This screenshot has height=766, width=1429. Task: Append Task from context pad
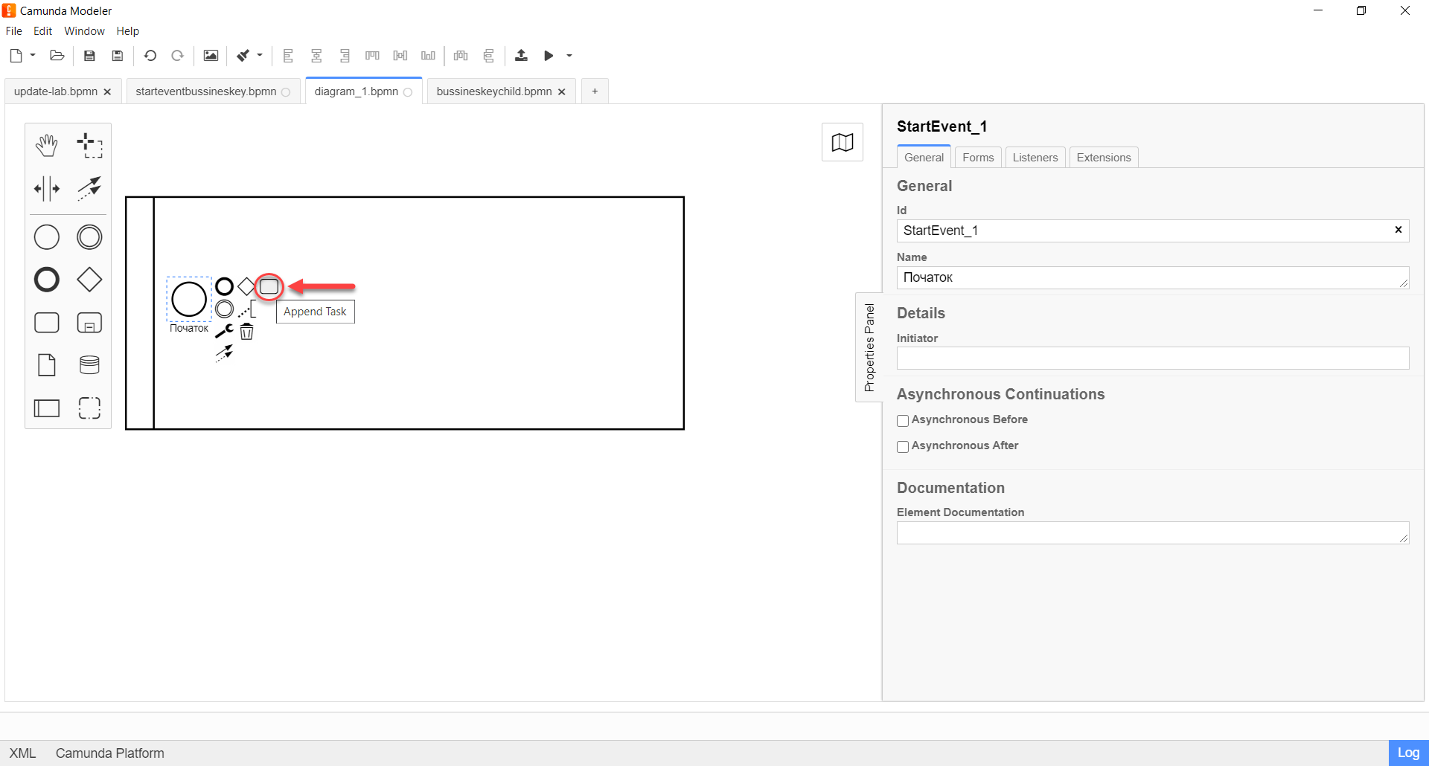[269, 286]
